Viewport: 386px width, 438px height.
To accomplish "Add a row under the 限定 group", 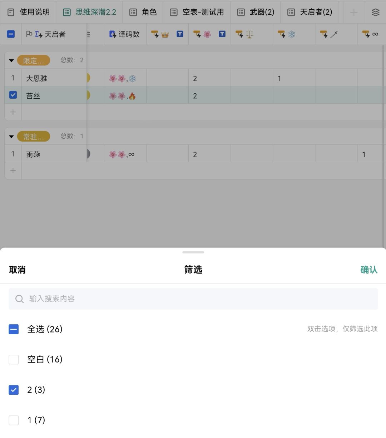I will [x=13, y=112].
